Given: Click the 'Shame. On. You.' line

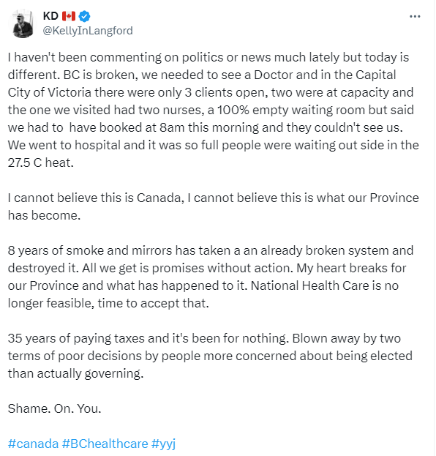Looking at the screenshot, I should click(54, 408).
